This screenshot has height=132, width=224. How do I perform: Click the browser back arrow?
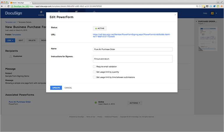point(2,6)
